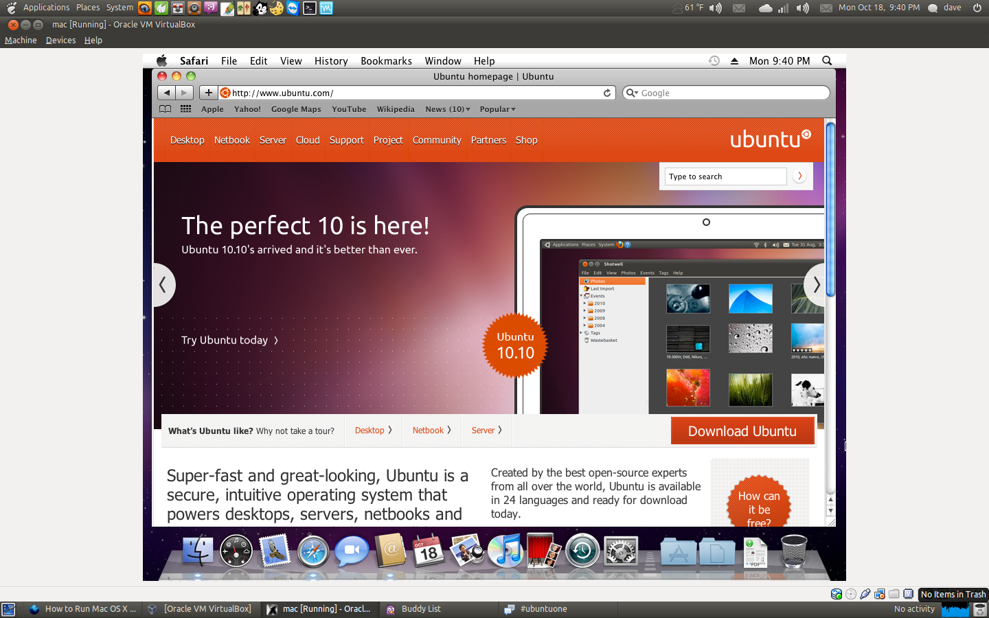Click the VirtualBox hard disk activity icon
The width and height of the screenshot is (989, 618).
837,594
